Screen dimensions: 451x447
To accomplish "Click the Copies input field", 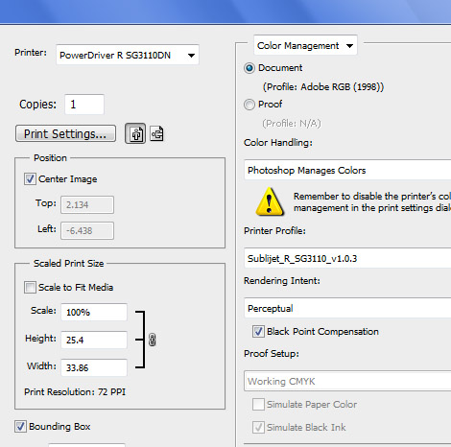I will (84, 105).
